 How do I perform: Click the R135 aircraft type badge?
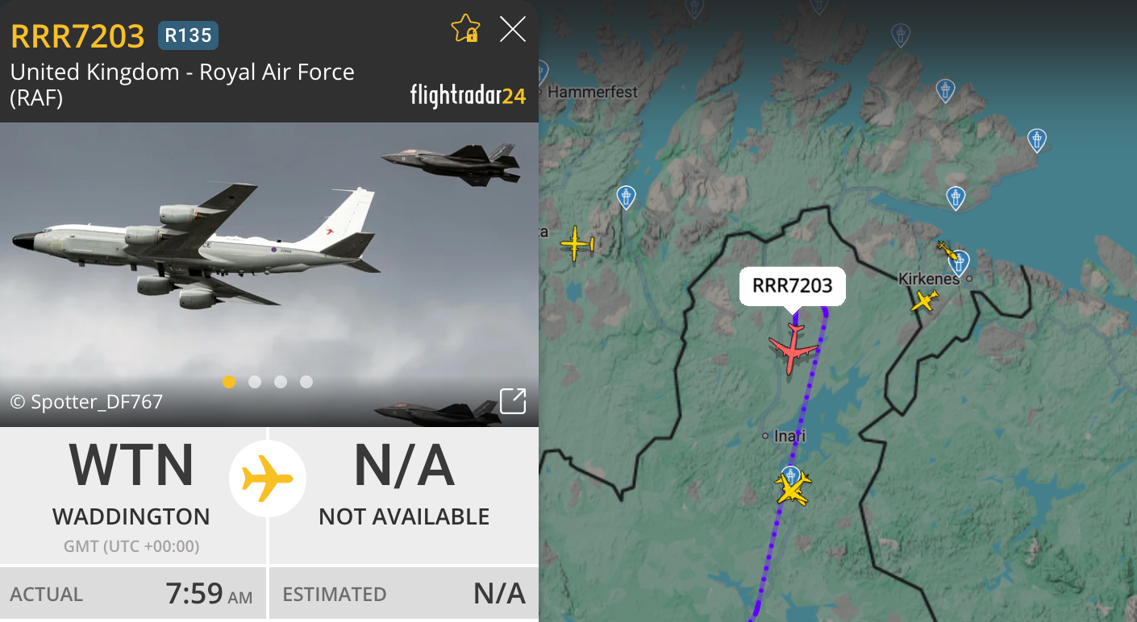coord(188,35)
